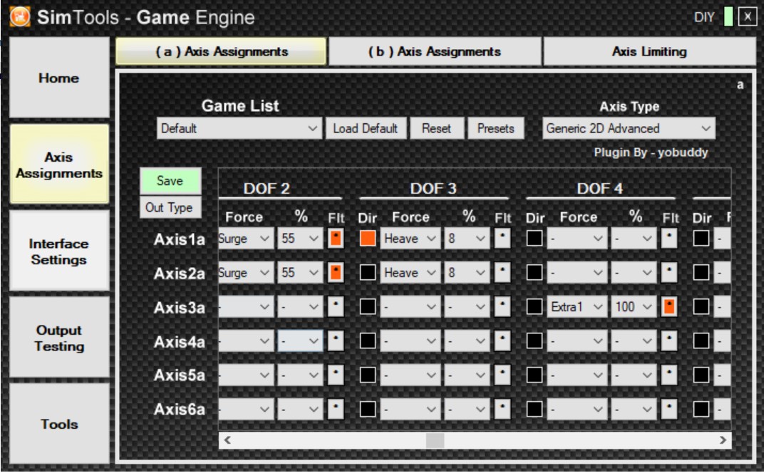Click the Load Default button
The image size is (766, 473).
point(366,128)
